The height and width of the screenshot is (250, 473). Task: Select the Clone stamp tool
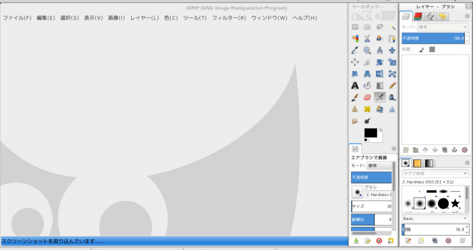click(x=355, y=109)
